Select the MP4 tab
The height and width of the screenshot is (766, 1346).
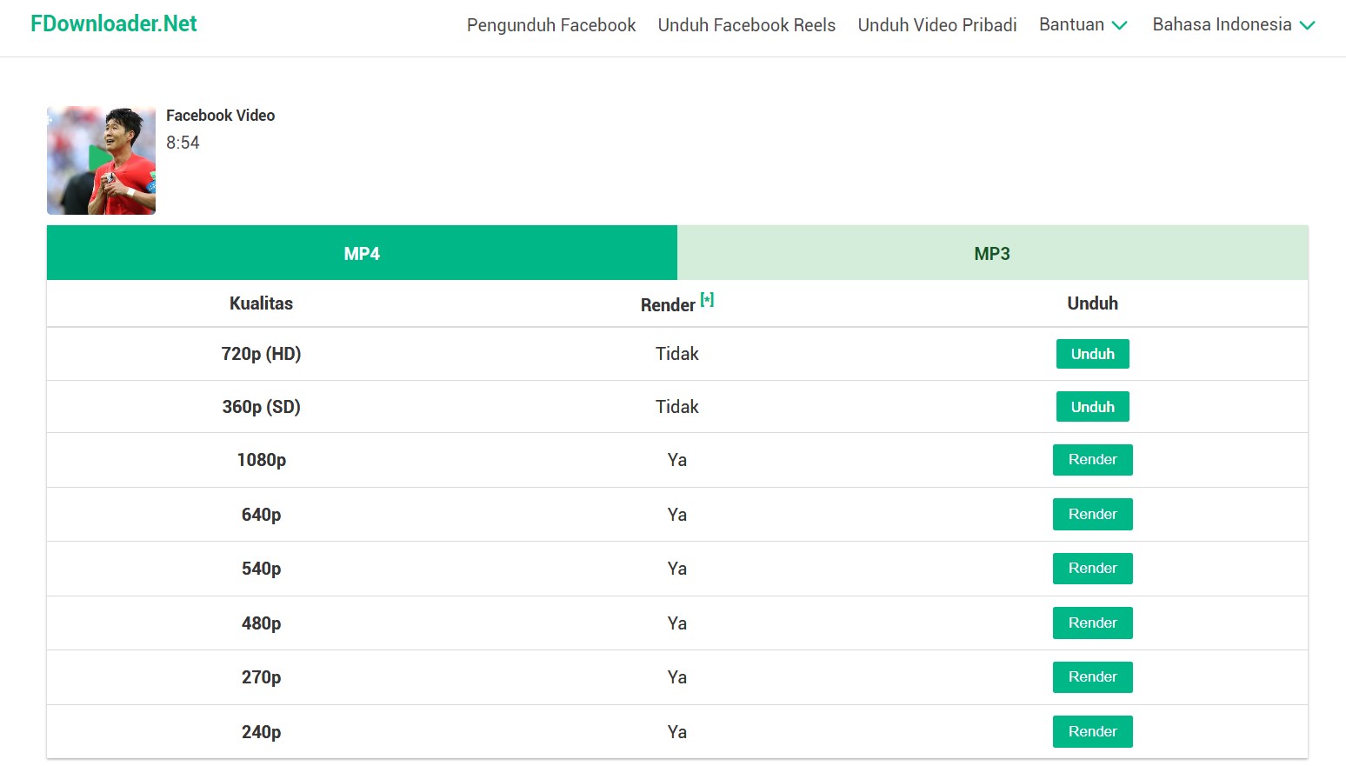point(362,253)
